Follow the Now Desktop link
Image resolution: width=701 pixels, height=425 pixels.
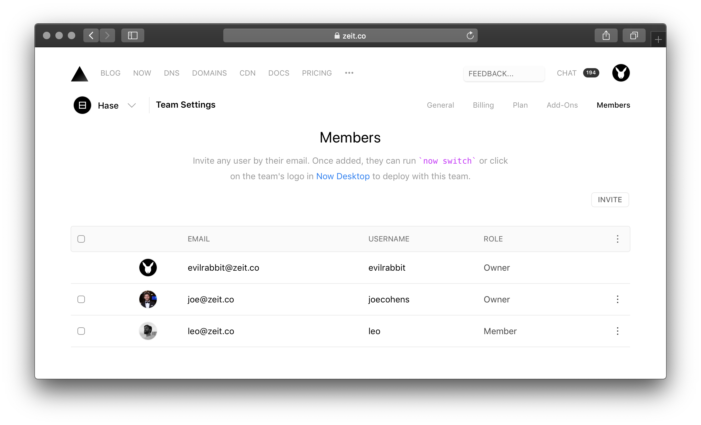[343, 176]
